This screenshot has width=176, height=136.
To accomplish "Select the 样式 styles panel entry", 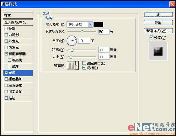I will click(18, 15).
